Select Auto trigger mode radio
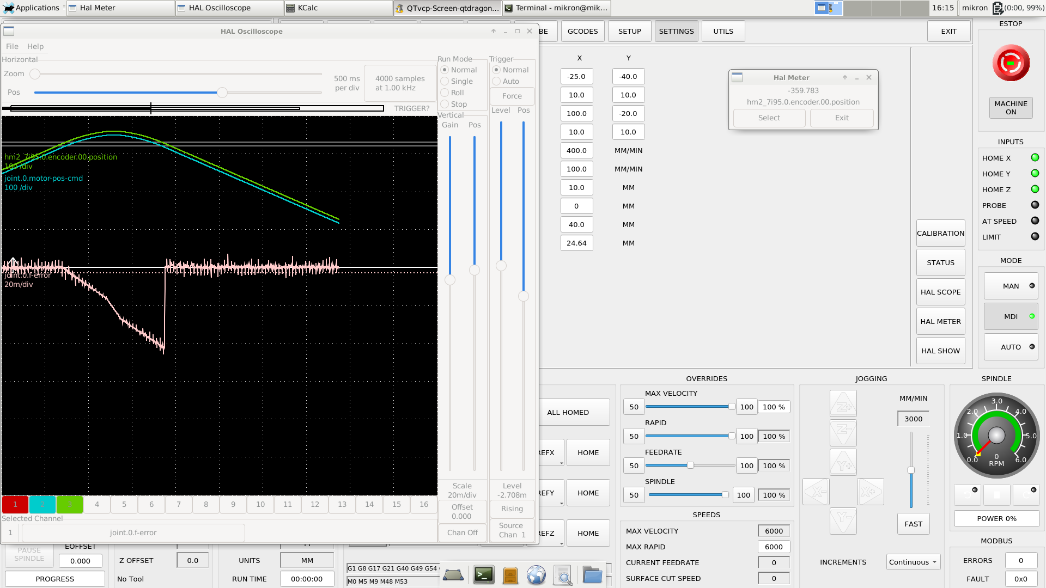 coord(496,81)
